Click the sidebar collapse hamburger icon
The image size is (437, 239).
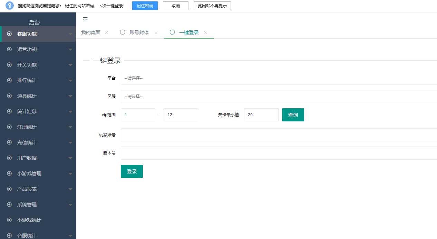click(x=85, y=19)
